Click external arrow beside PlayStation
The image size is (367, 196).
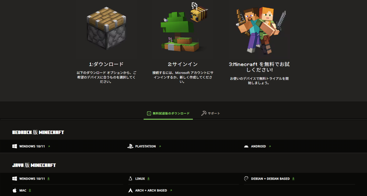160,146
